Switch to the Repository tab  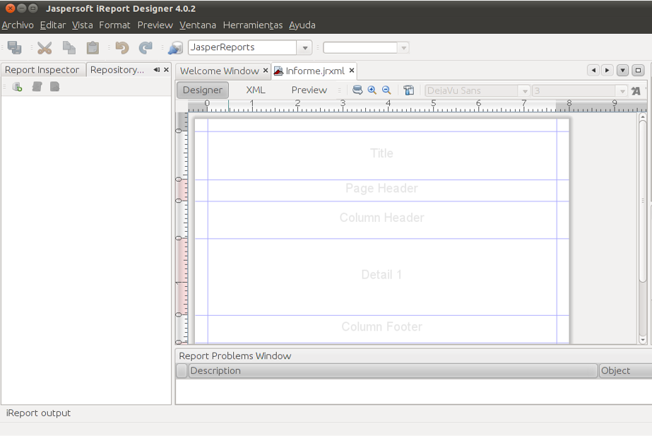coord(117,70)
